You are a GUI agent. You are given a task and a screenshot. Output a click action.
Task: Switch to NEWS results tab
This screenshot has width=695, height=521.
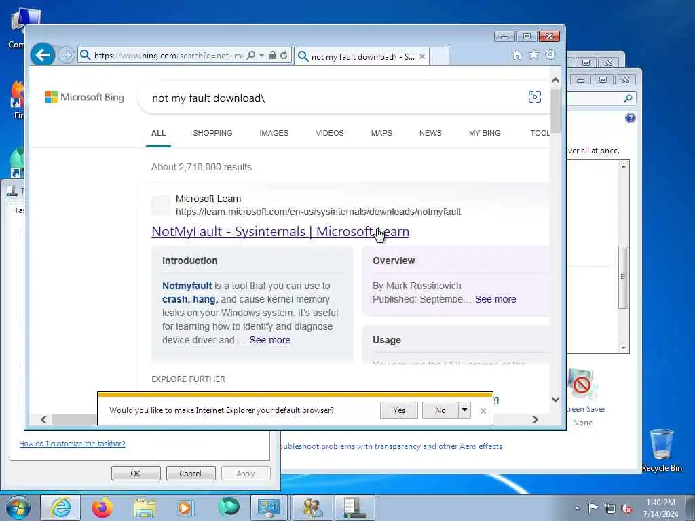coord(430,133)
